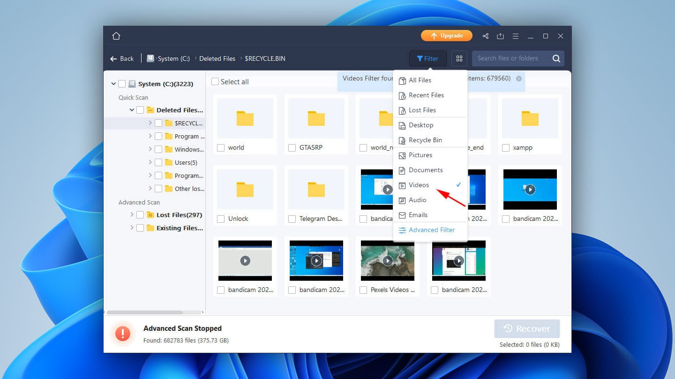Tick the Select all checkbox
Viewport: 675px width, 379px height.
click(x=215, y=81)
